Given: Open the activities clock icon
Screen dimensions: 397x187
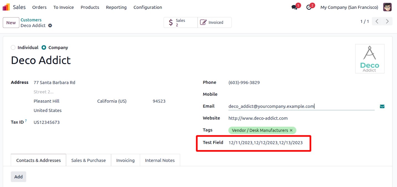Looking at the screenshot, I should (x=309, y=7).
